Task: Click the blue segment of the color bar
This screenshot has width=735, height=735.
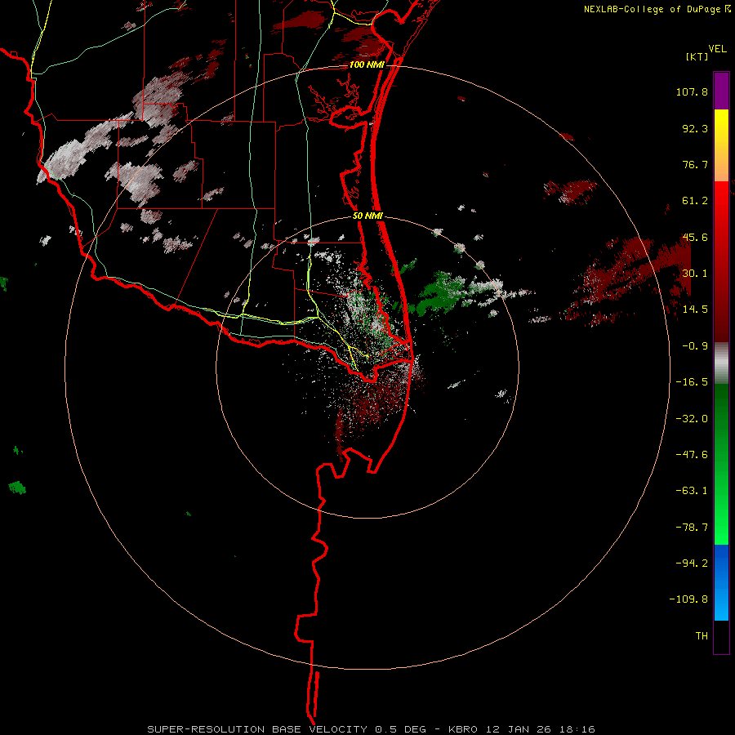Action: (721, 582)
